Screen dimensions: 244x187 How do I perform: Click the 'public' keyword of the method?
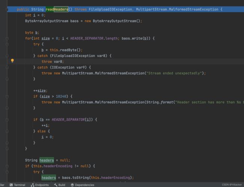click(23, 9)
